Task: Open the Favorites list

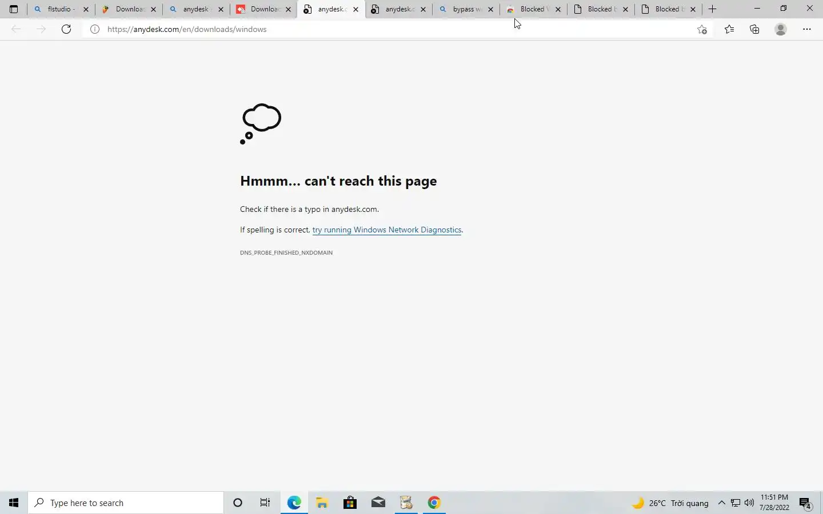Action: coord(729,29)
